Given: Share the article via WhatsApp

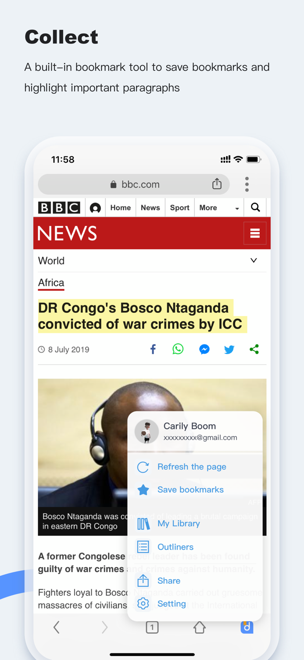Looking at the screenshot, I should tap(178, 349).
